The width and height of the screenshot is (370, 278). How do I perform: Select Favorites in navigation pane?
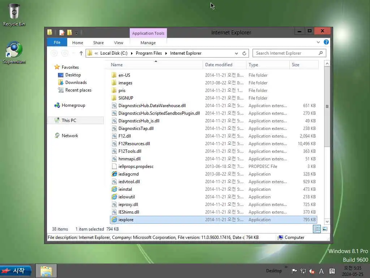click(70, 67)
